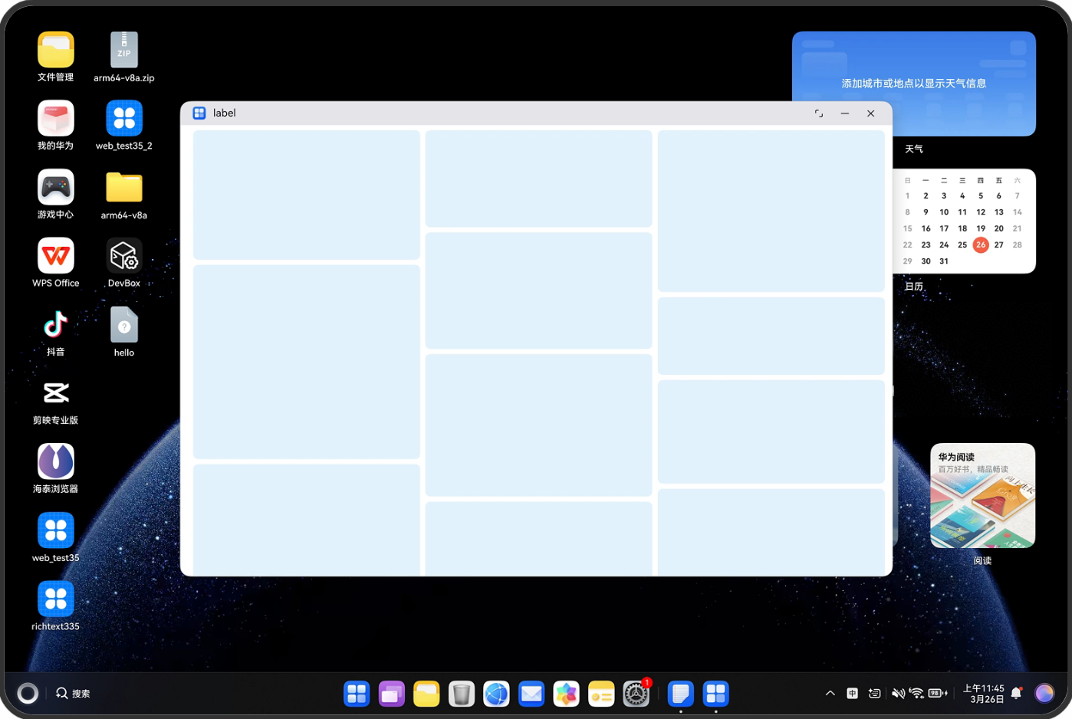Open the 文件管理 desktop icon

(x=56, y=49)
